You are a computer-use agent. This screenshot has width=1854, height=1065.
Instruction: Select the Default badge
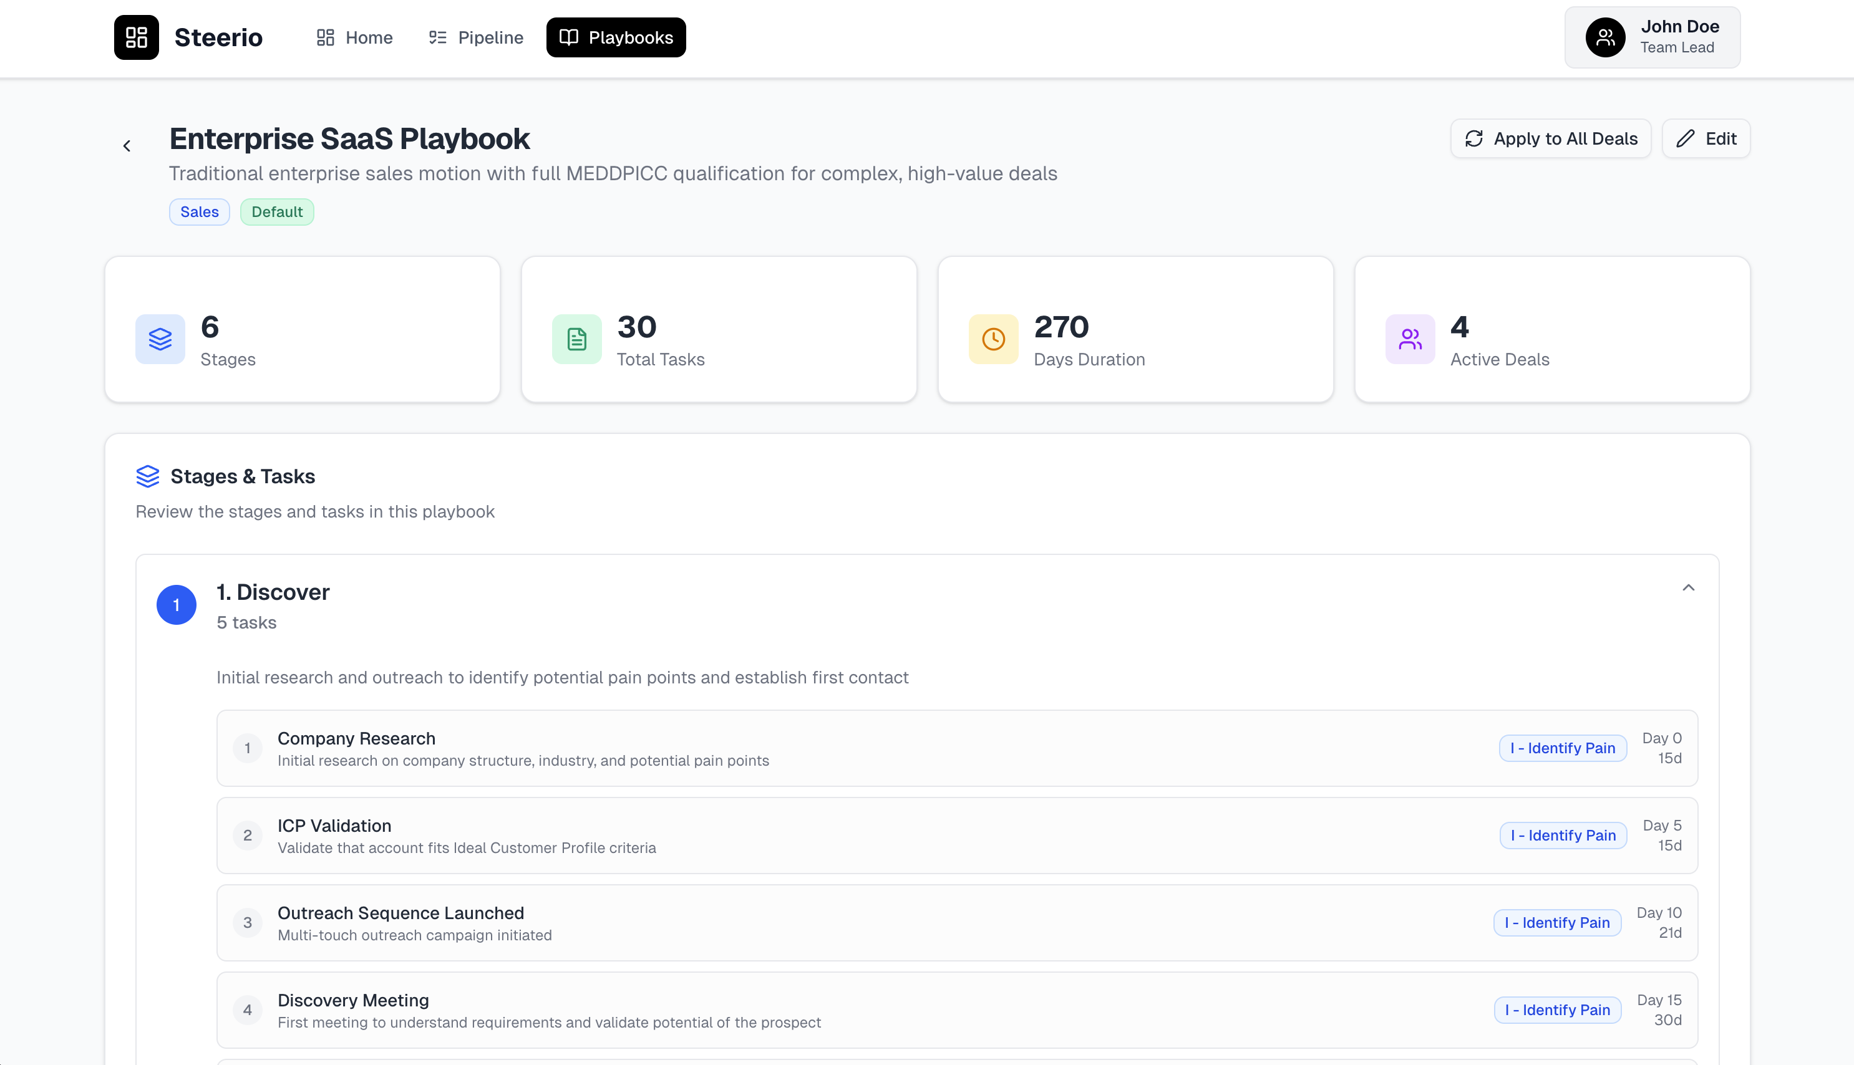tap(276, 211)
